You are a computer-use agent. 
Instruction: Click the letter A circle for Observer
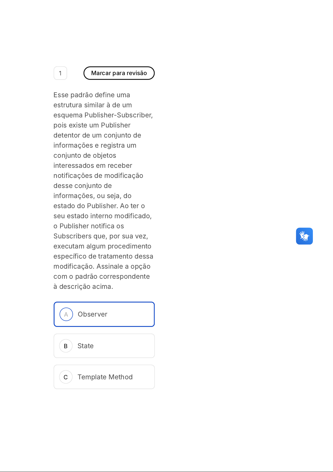click(x=66, y=314)
